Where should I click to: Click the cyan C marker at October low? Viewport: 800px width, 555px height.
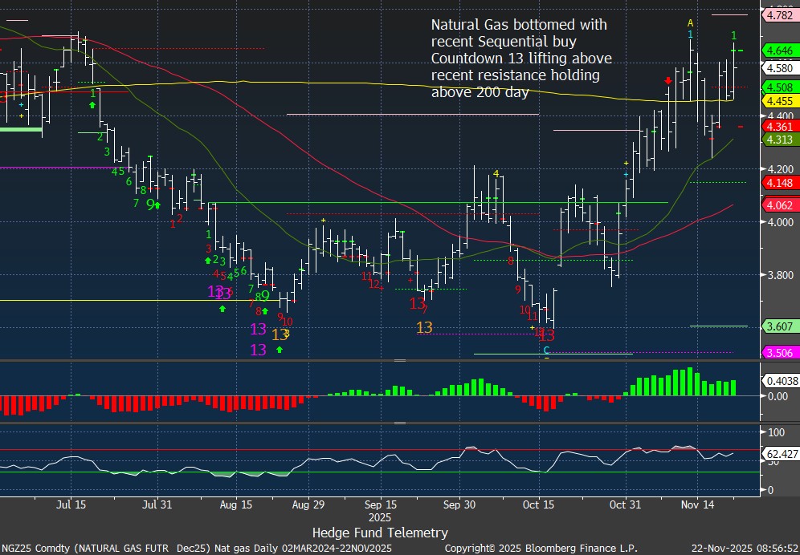click(x=546, y=350)
